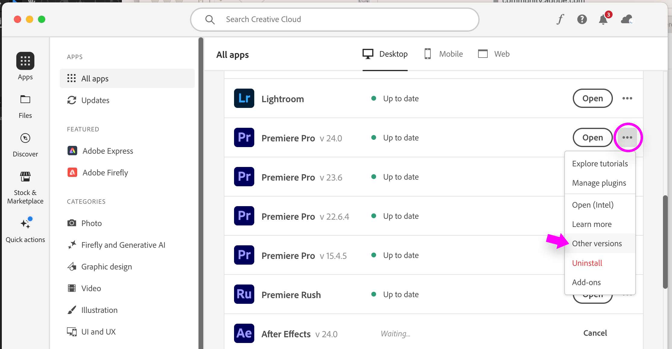Choose Other versions from the context menu
Image resolution: width=672 pixels, height=349 pixels.
[x=597, y=244]
